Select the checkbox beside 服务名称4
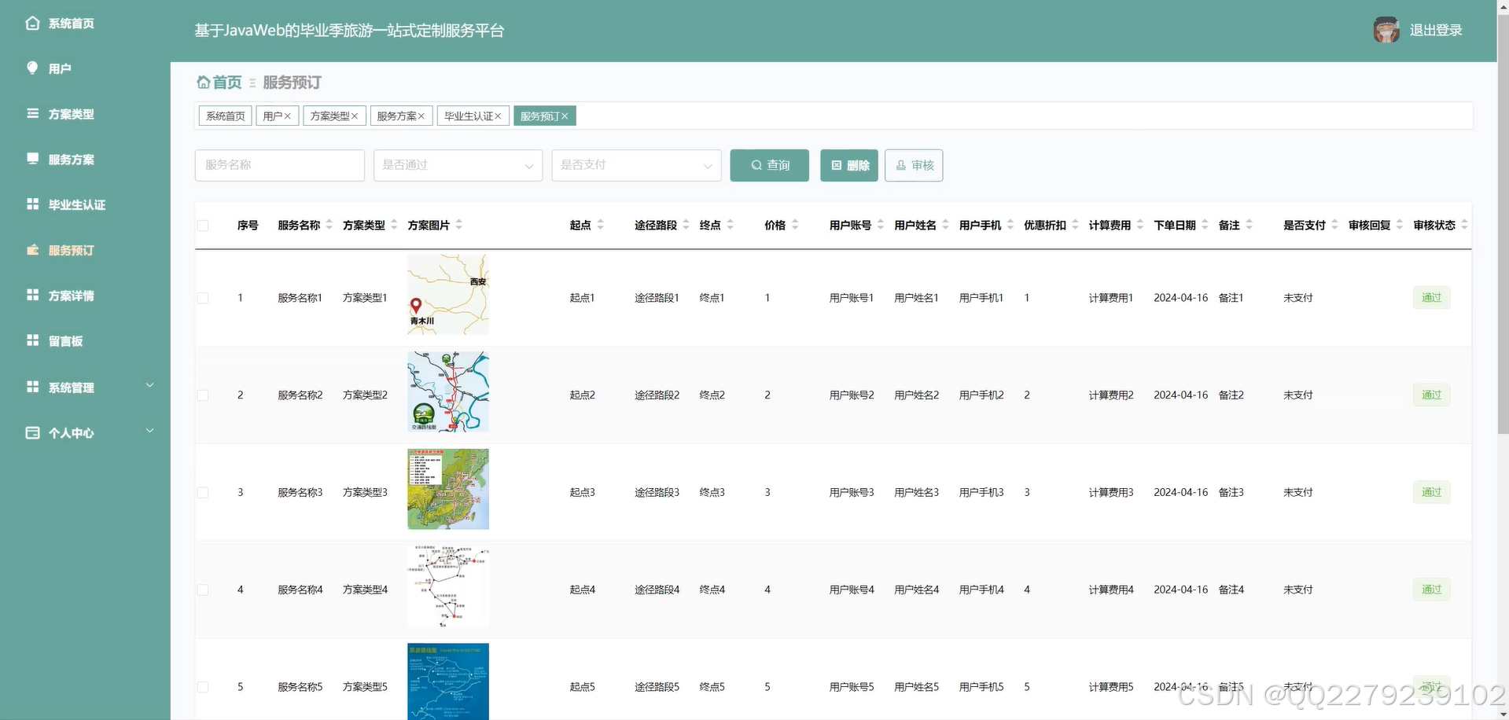Image resolution: width=1509 pixels, height=720 pixels. click(203, 590)
